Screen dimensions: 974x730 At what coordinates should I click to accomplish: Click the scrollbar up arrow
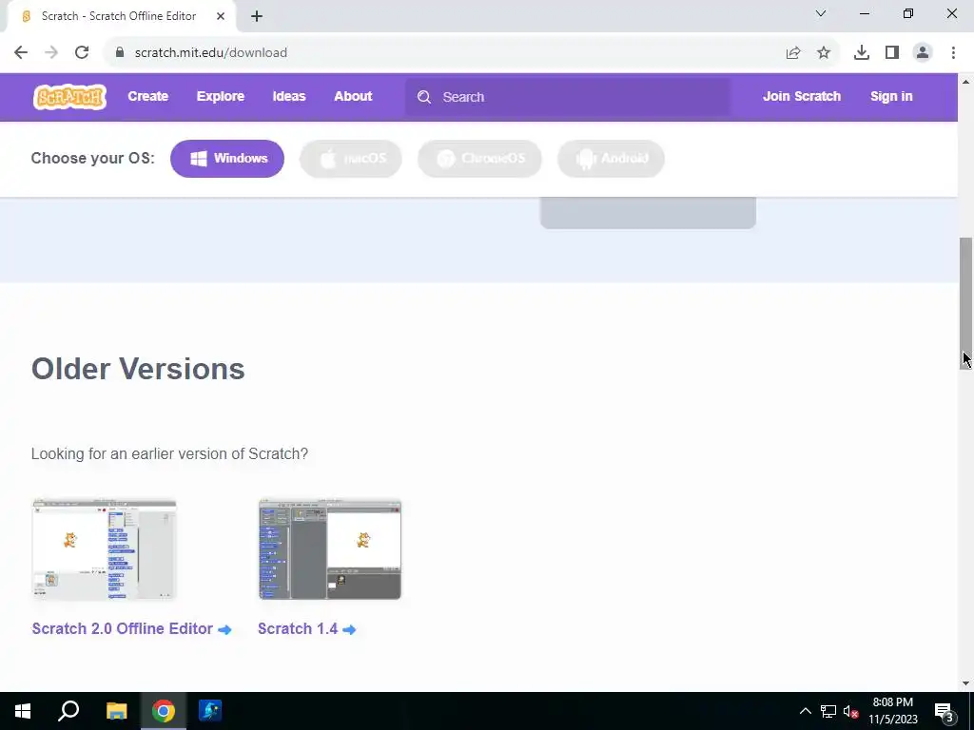pos(966,82)
